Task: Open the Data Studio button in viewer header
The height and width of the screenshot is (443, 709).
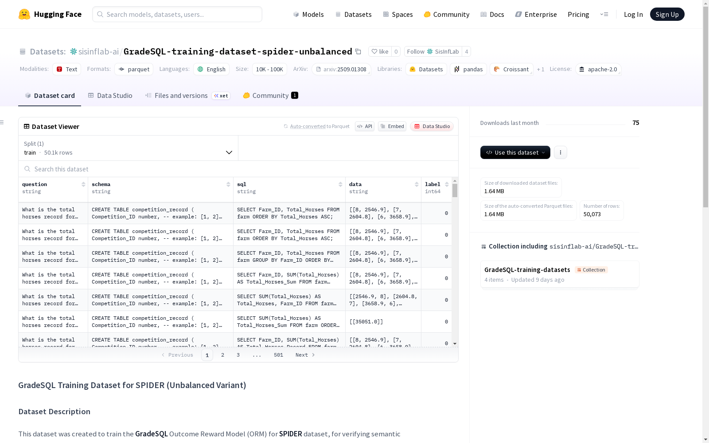Action: tap(432, 126)
